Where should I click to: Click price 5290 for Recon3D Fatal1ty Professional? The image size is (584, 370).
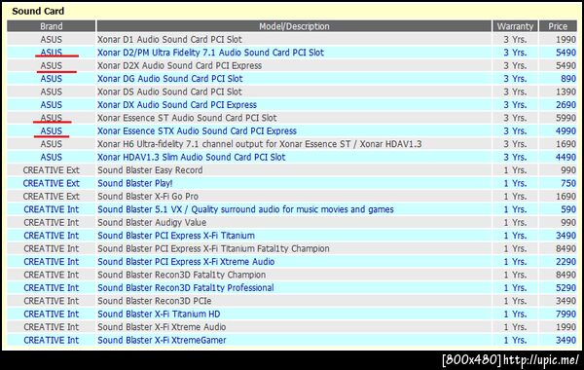pyautogui.click(x=566, y=287)
